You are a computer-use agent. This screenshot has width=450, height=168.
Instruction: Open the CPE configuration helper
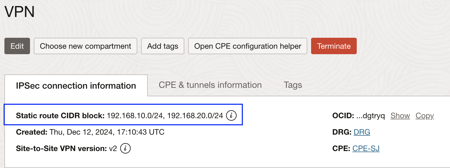pos(247,46)
